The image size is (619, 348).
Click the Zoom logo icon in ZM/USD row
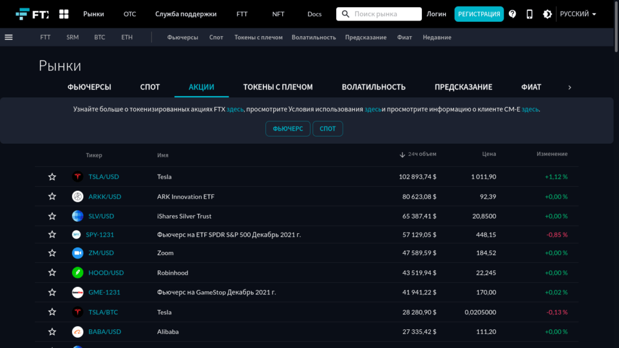coord(77,253)
